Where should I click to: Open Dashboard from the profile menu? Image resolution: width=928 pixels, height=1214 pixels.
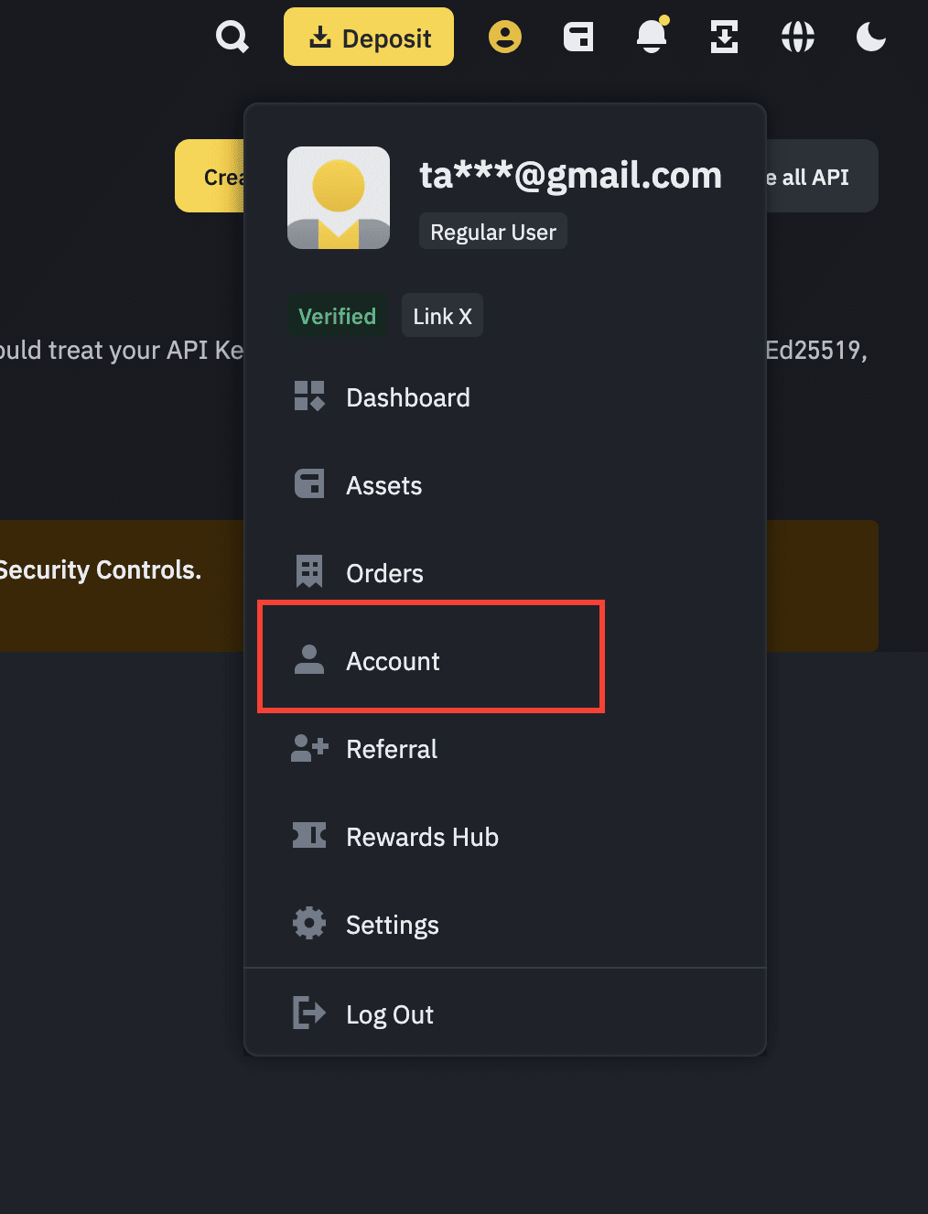pyautogui.click(x=407, y=397)
